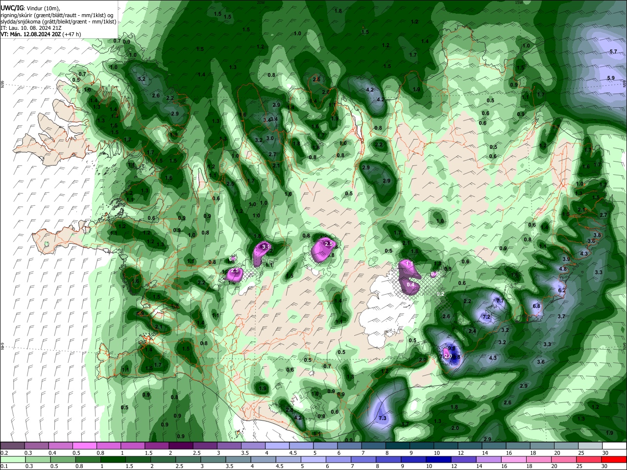Click the "2.0" value on the pink intense rain core

coord(447,356)
